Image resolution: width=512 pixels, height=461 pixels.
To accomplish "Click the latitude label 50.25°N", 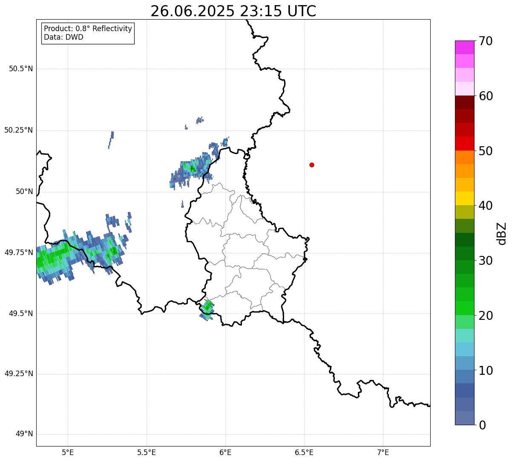I will (x=19, y=130).
